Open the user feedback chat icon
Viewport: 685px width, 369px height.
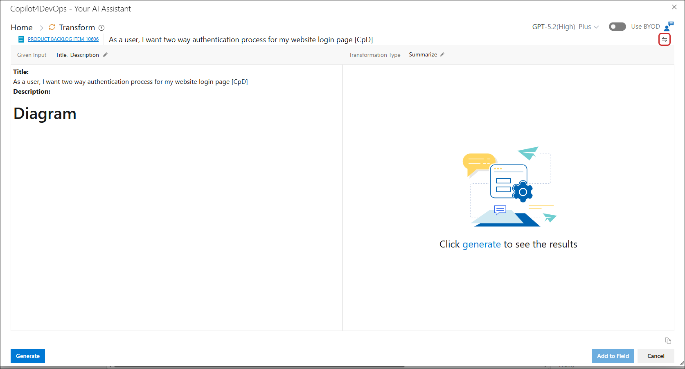tap(669, 27)
